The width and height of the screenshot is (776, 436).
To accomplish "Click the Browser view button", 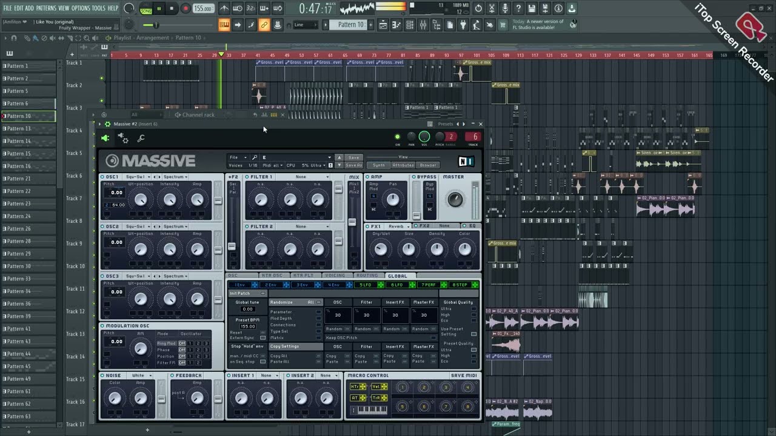I will pos(427,165).
